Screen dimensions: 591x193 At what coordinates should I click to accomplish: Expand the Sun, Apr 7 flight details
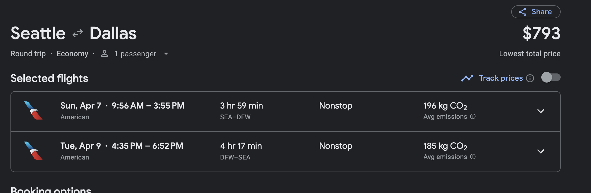tap(540, 111)
